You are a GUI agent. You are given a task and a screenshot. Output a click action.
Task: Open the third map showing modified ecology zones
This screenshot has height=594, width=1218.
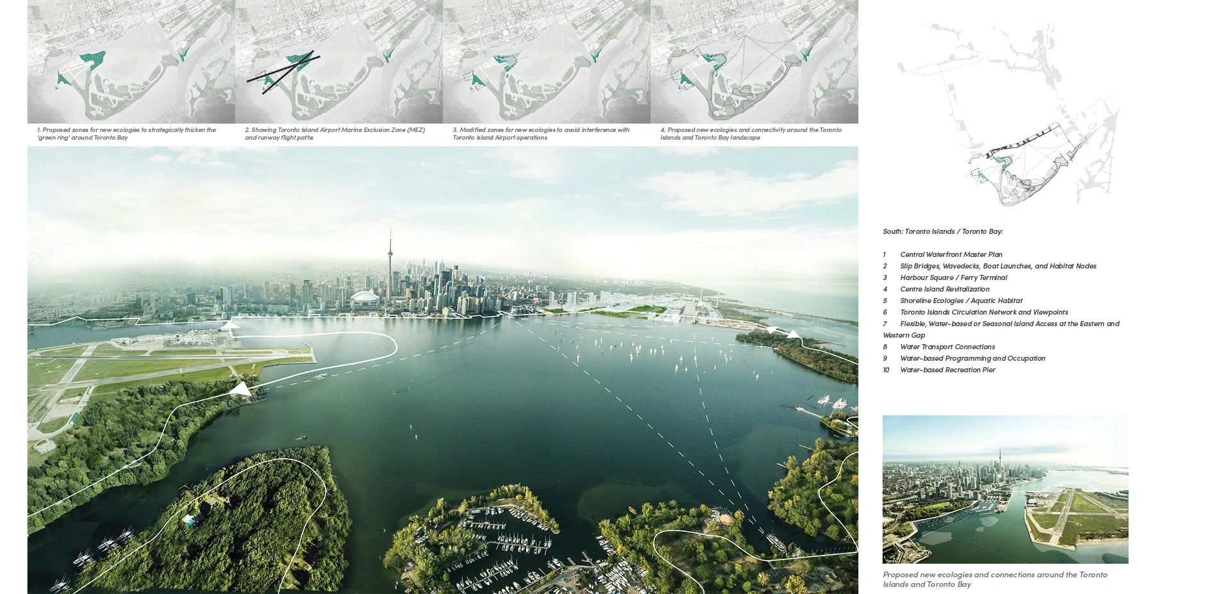point(546,62)
